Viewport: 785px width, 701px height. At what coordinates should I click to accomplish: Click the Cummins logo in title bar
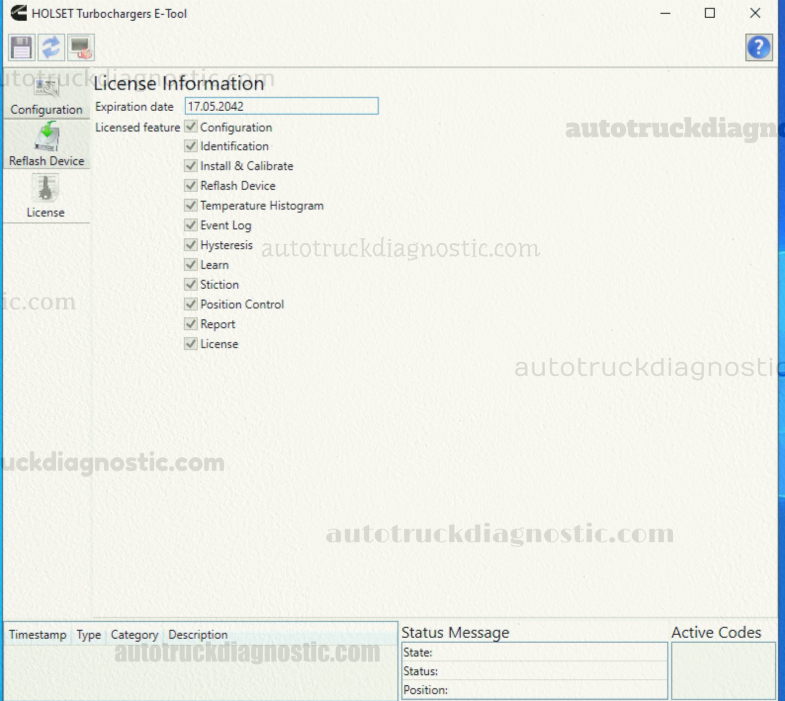[x=19, y=13]
